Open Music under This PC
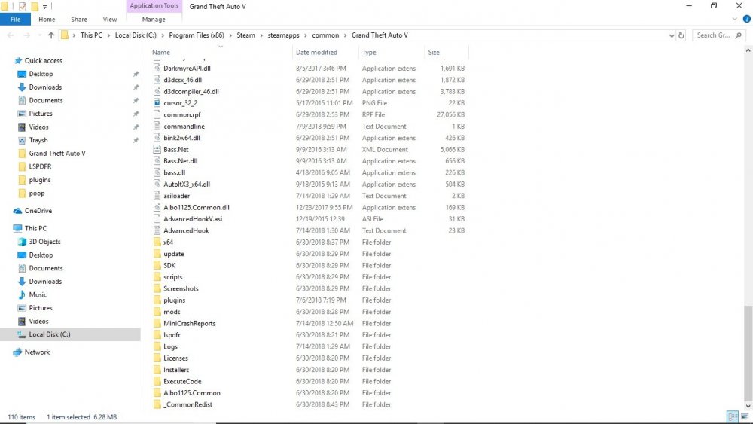Screen dimensions: 753x424 pyautogui.click(x=38, y=294)
